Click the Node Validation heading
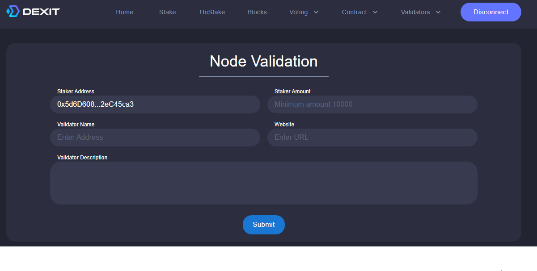Image resolution: width=537 pixels, height=271 pixels. click(x=264, y=61)
